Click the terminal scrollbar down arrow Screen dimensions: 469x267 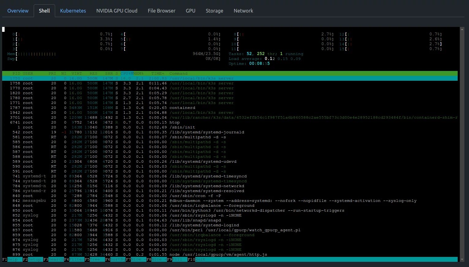coord(462,259)
